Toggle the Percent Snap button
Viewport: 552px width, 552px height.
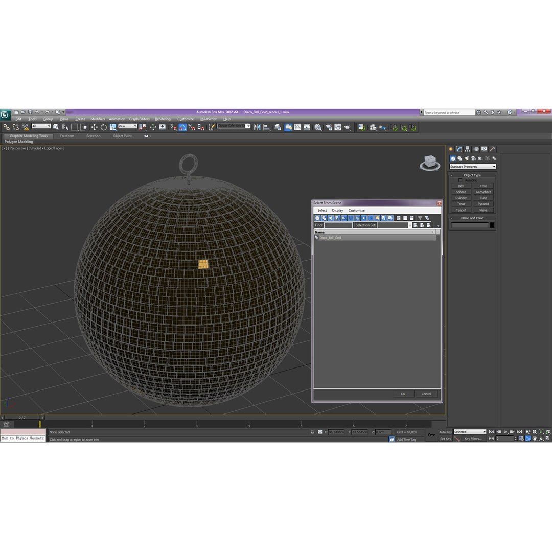click(192, 127)
